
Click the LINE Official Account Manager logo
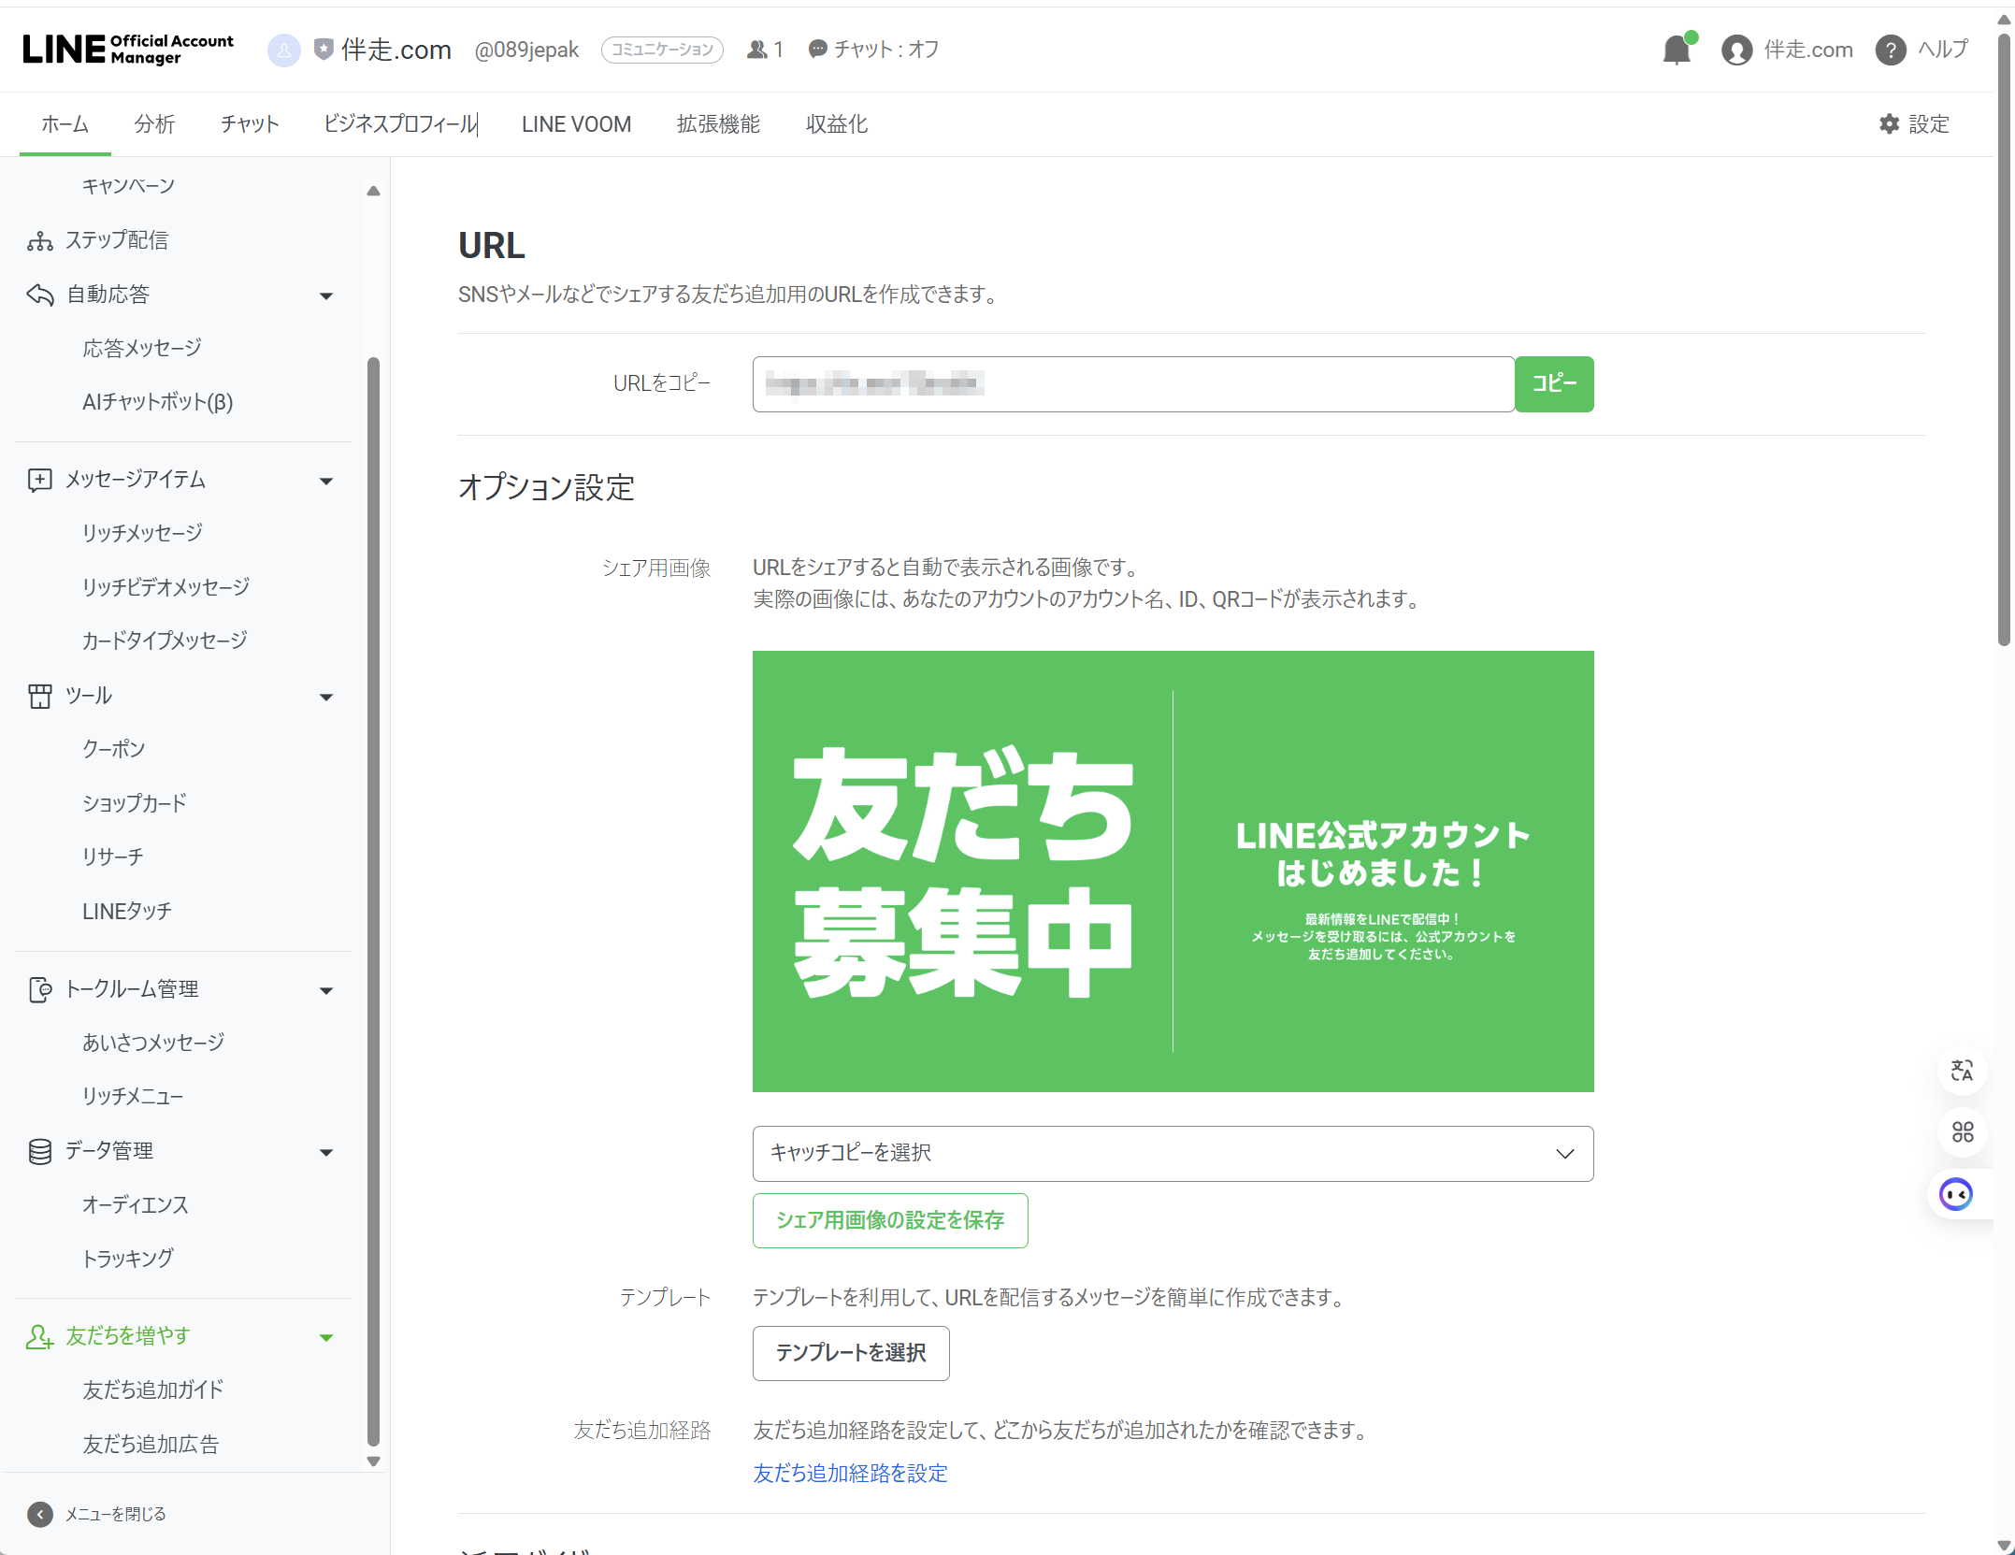tap(128, 49)
